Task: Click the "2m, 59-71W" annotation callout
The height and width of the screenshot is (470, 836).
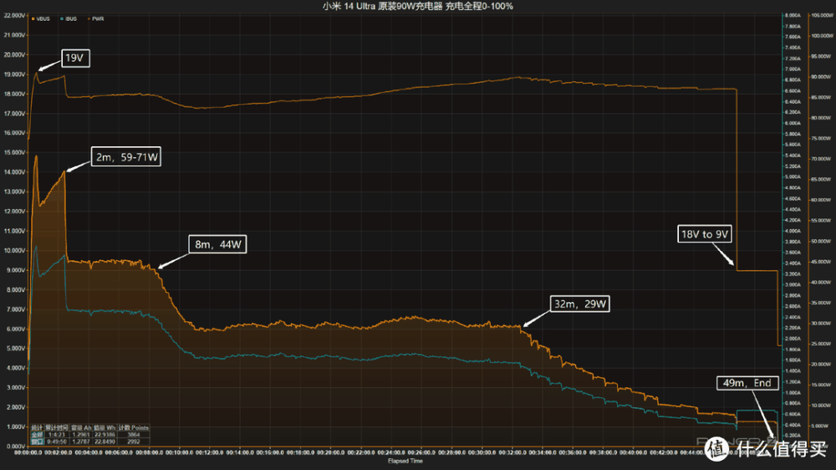Action: (x=126, y=157)
